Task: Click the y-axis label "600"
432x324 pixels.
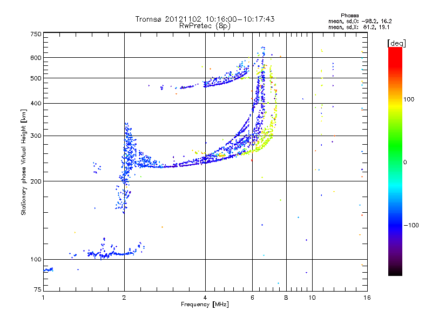Action: click(36, 58)
